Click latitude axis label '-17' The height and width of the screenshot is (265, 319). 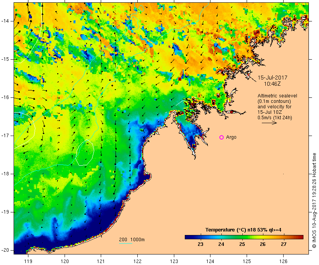[5, 136]
